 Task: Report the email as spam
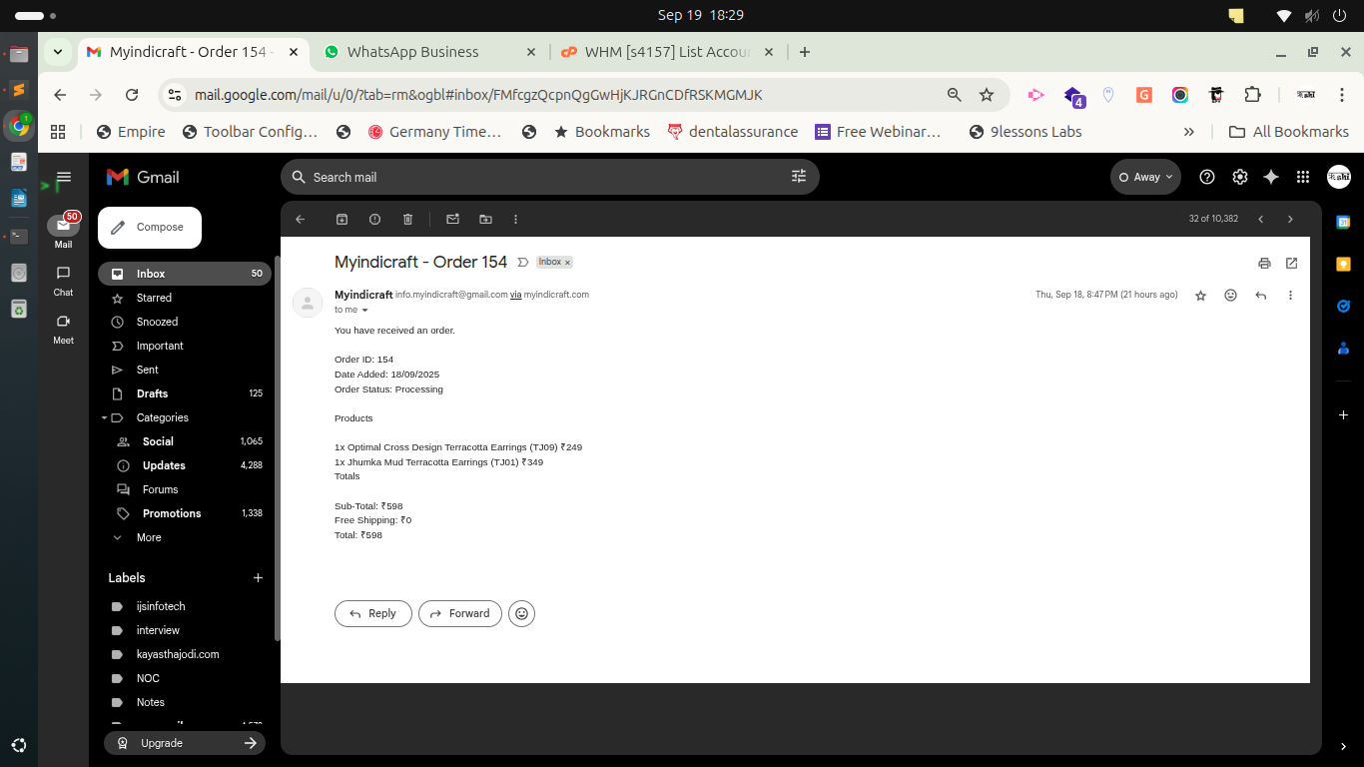click(374, 220)
